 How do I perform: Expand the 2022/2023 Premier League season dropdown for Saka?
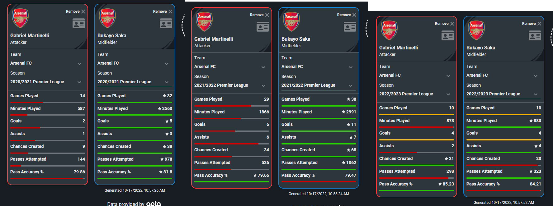[503, 94]
